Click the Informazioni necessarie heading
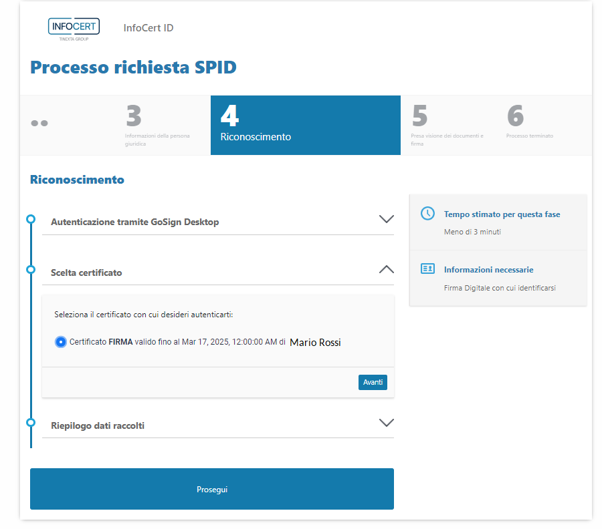Screen dimensions: 602x529 point(488,270)
